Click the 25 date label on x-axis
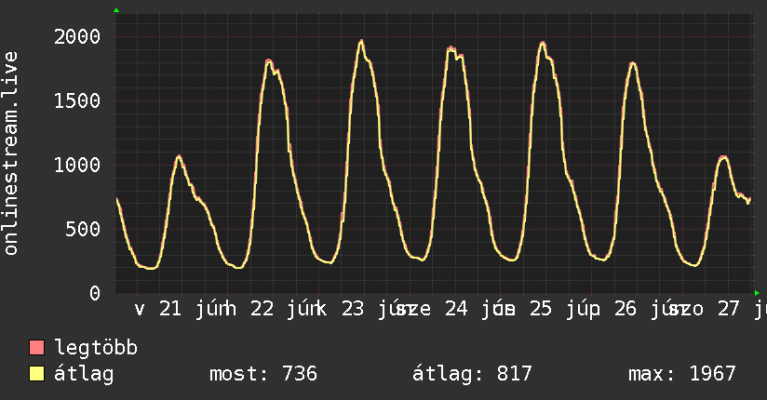Image resolution: width=767 pixels, height=400 pixels. (x=541, y=309)
